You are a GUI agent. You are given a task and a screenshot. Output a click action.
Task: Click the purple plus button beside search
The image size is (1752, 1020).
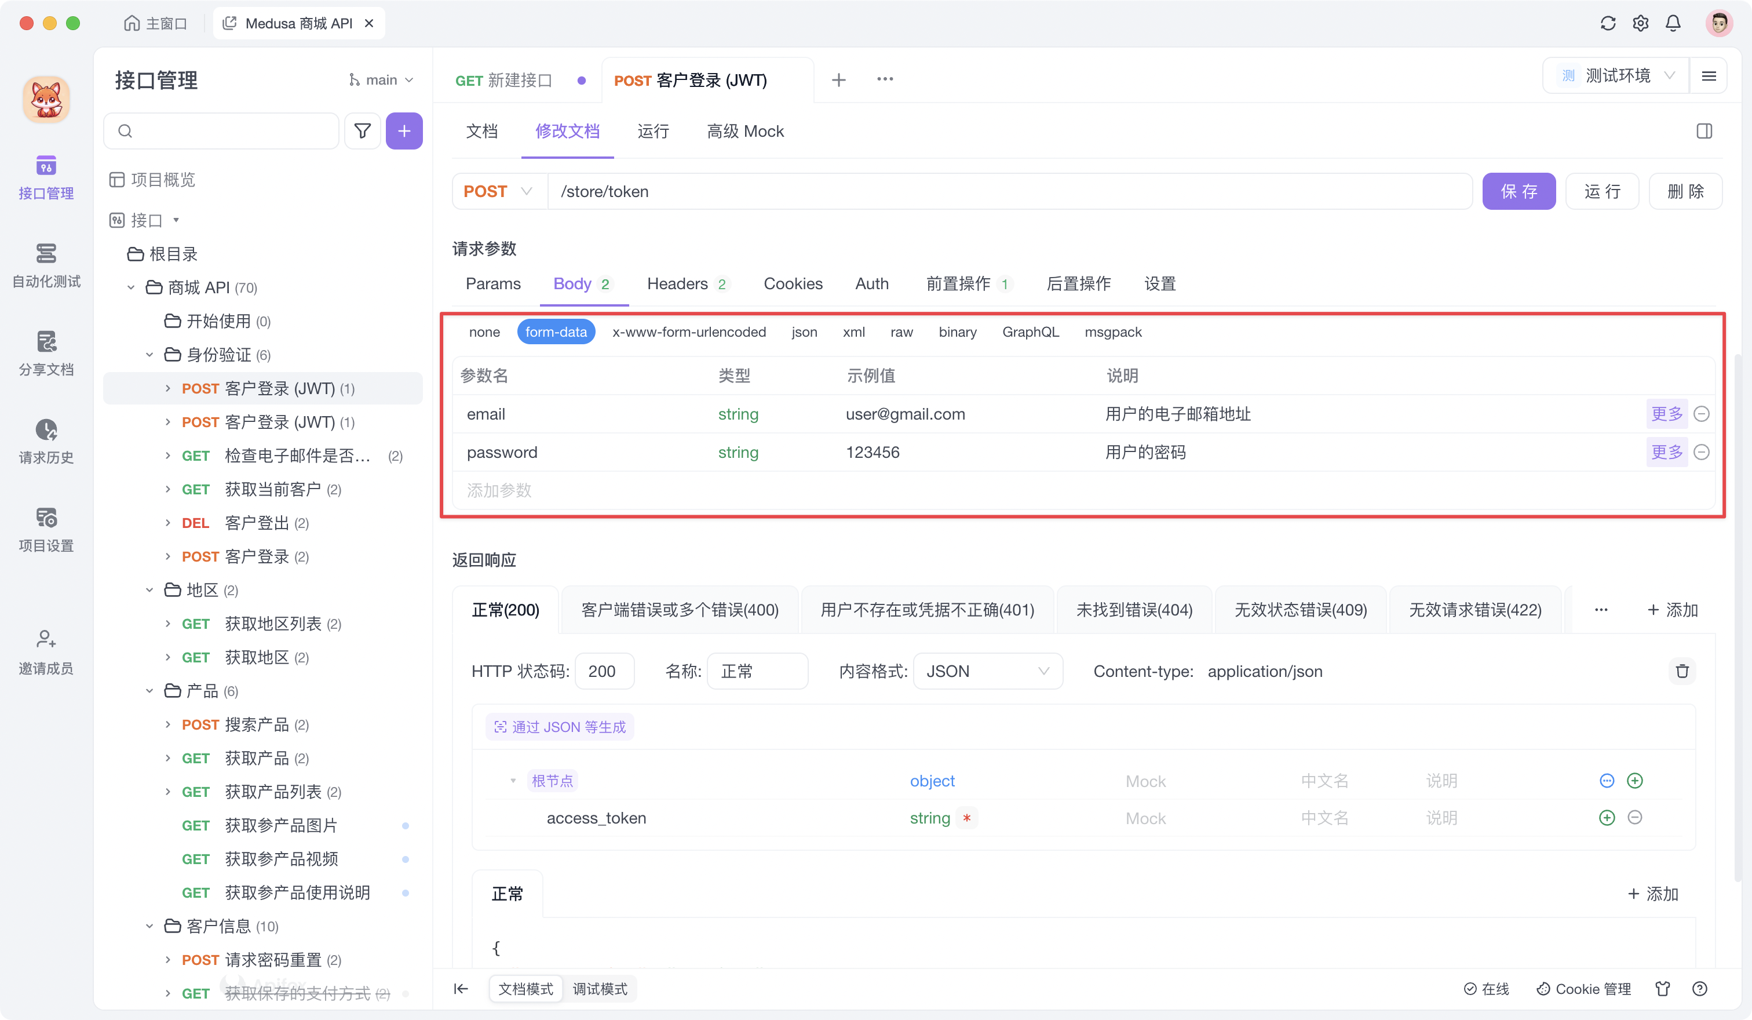pyautogui.click(x=404, y=131)
